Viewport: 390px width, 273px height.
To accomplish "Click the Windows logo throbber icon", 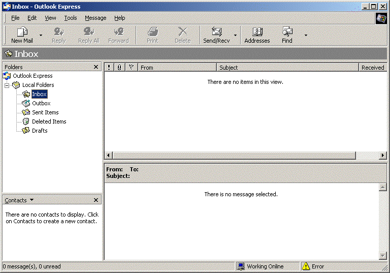I will click(x=381, y=18).
